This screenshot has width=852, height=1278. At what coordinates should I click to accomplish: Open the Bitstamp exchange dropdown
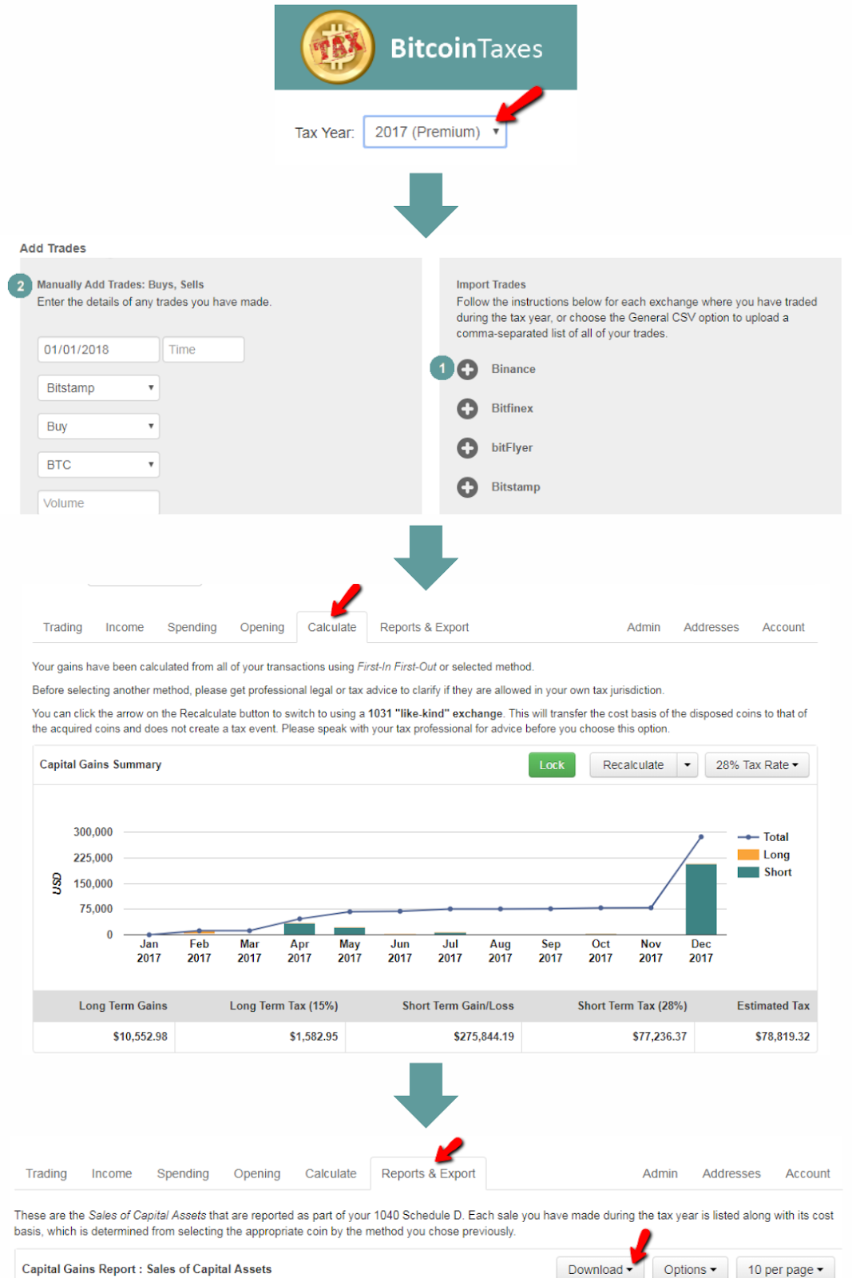click(x=98, y=388)
